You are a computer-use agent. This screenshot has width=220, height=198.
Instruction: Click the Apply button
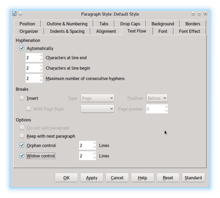[x=92, y=178]
